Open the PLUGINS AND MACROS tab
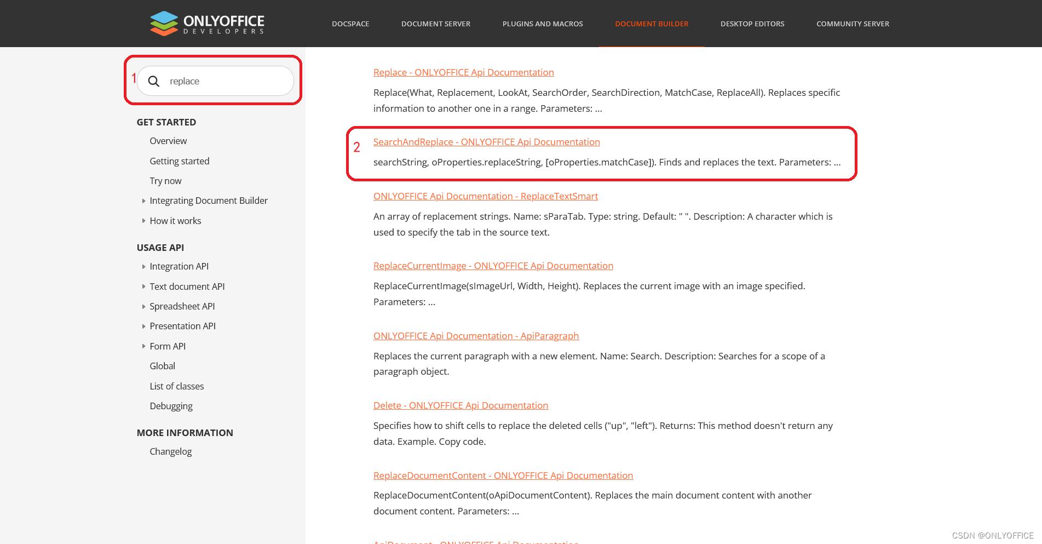This screenshot has width=1042, height=544. click(543, 24)
